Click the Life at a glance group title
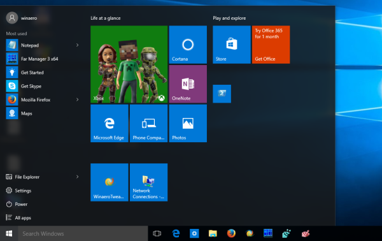 (x=106, y=18)
